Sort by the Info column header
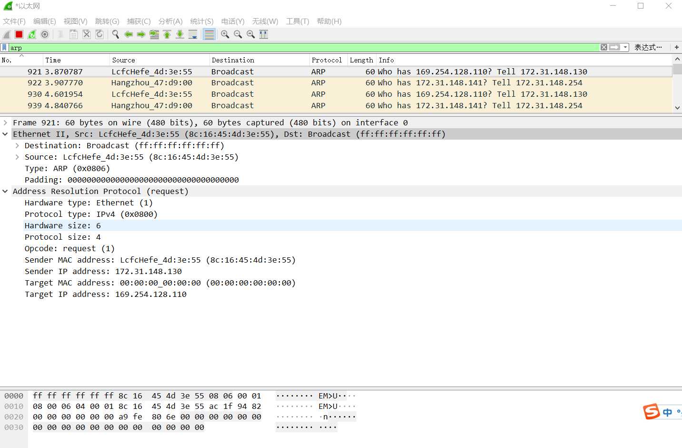The image size is (682, 448). point(524,60)
